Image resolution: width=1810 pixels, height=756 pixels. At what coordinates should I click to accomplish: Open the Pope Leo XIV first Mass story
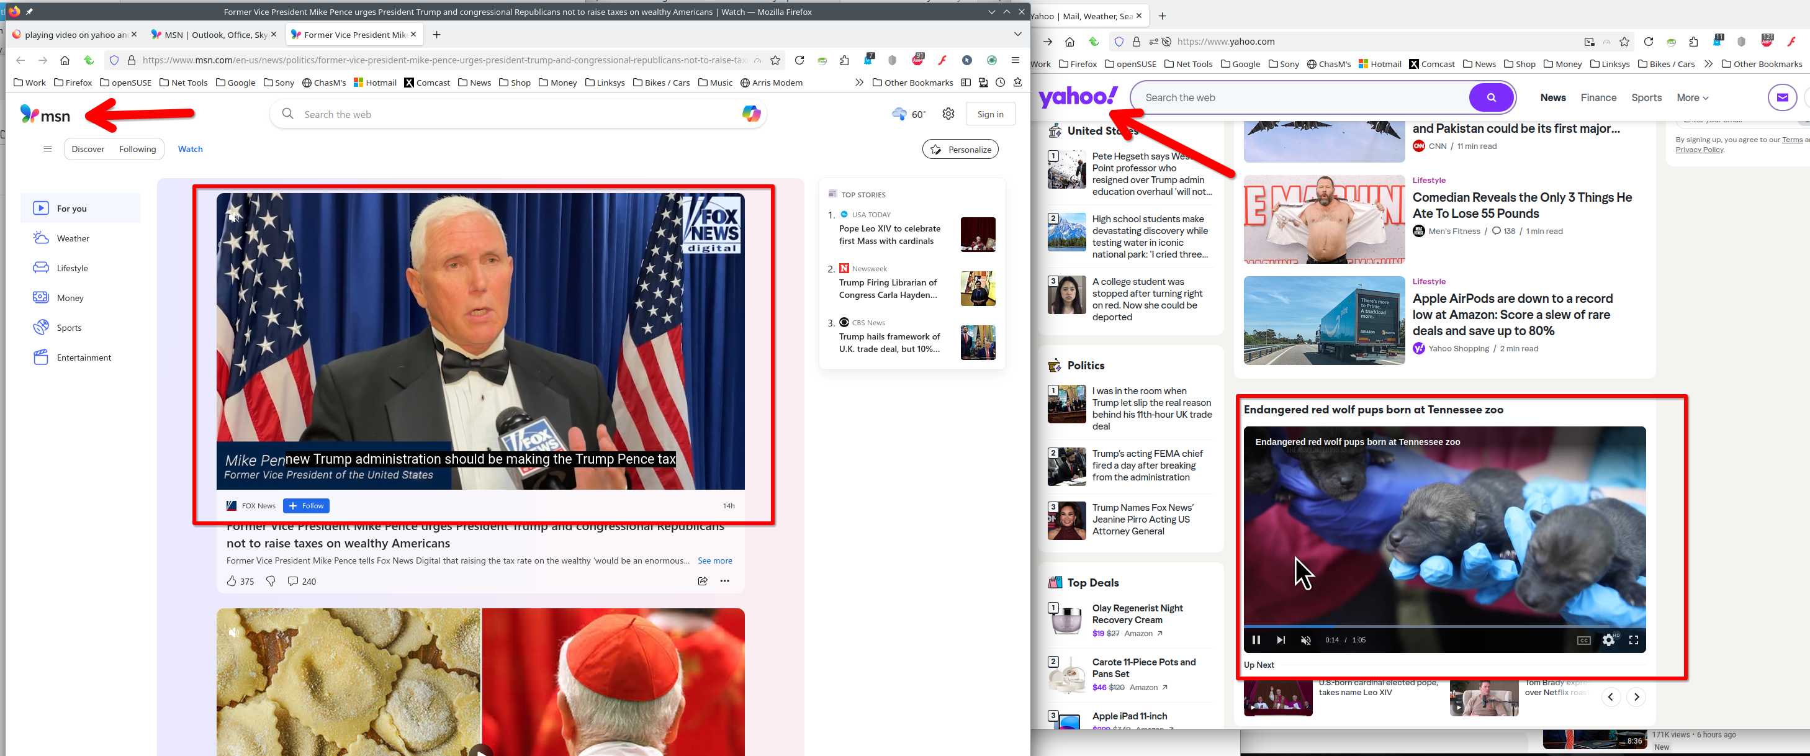click(x=889, y=235)
